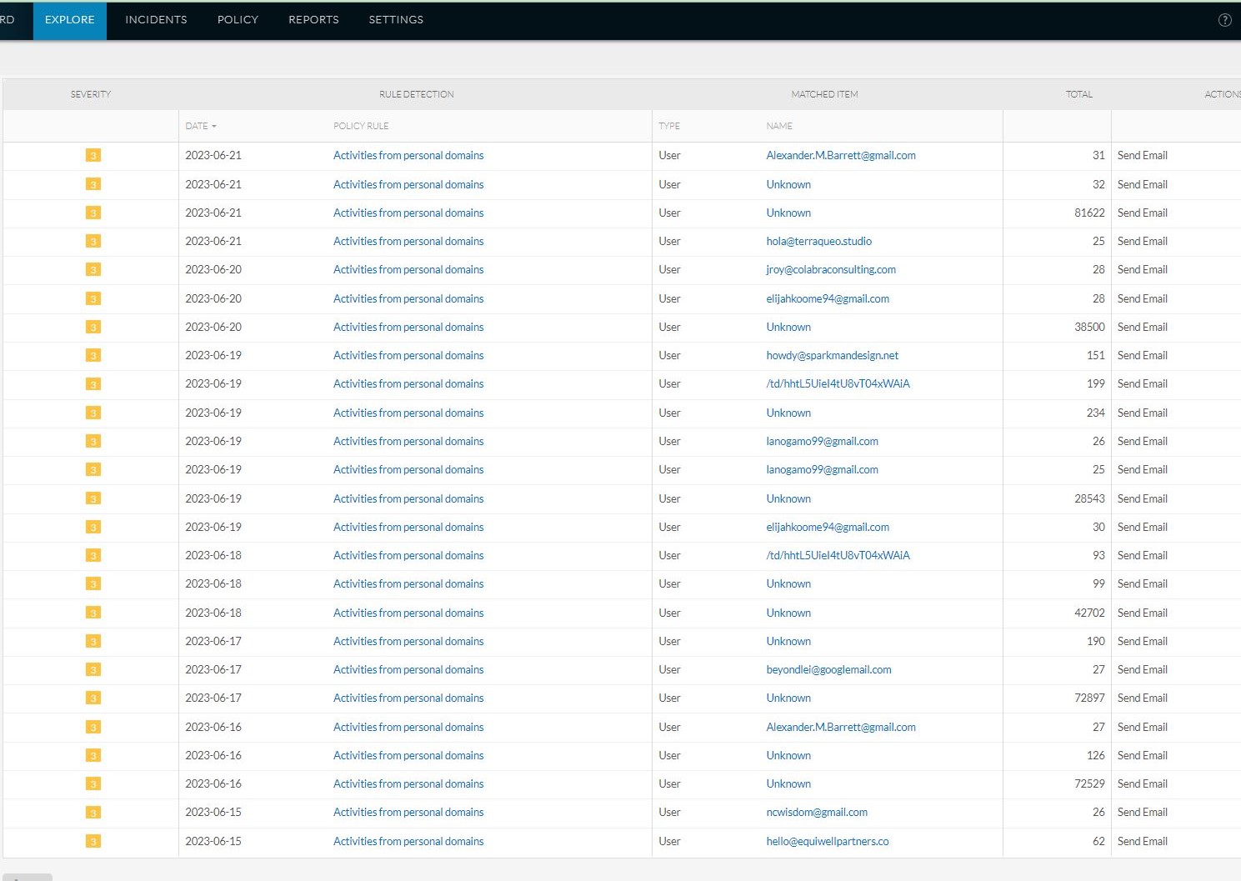Image resolution: width=1241 pixels, height=881 pixels.
Task: Click the severity badge next to beyondlei@googlemail.com row
Action: click(x=93, y=669)
